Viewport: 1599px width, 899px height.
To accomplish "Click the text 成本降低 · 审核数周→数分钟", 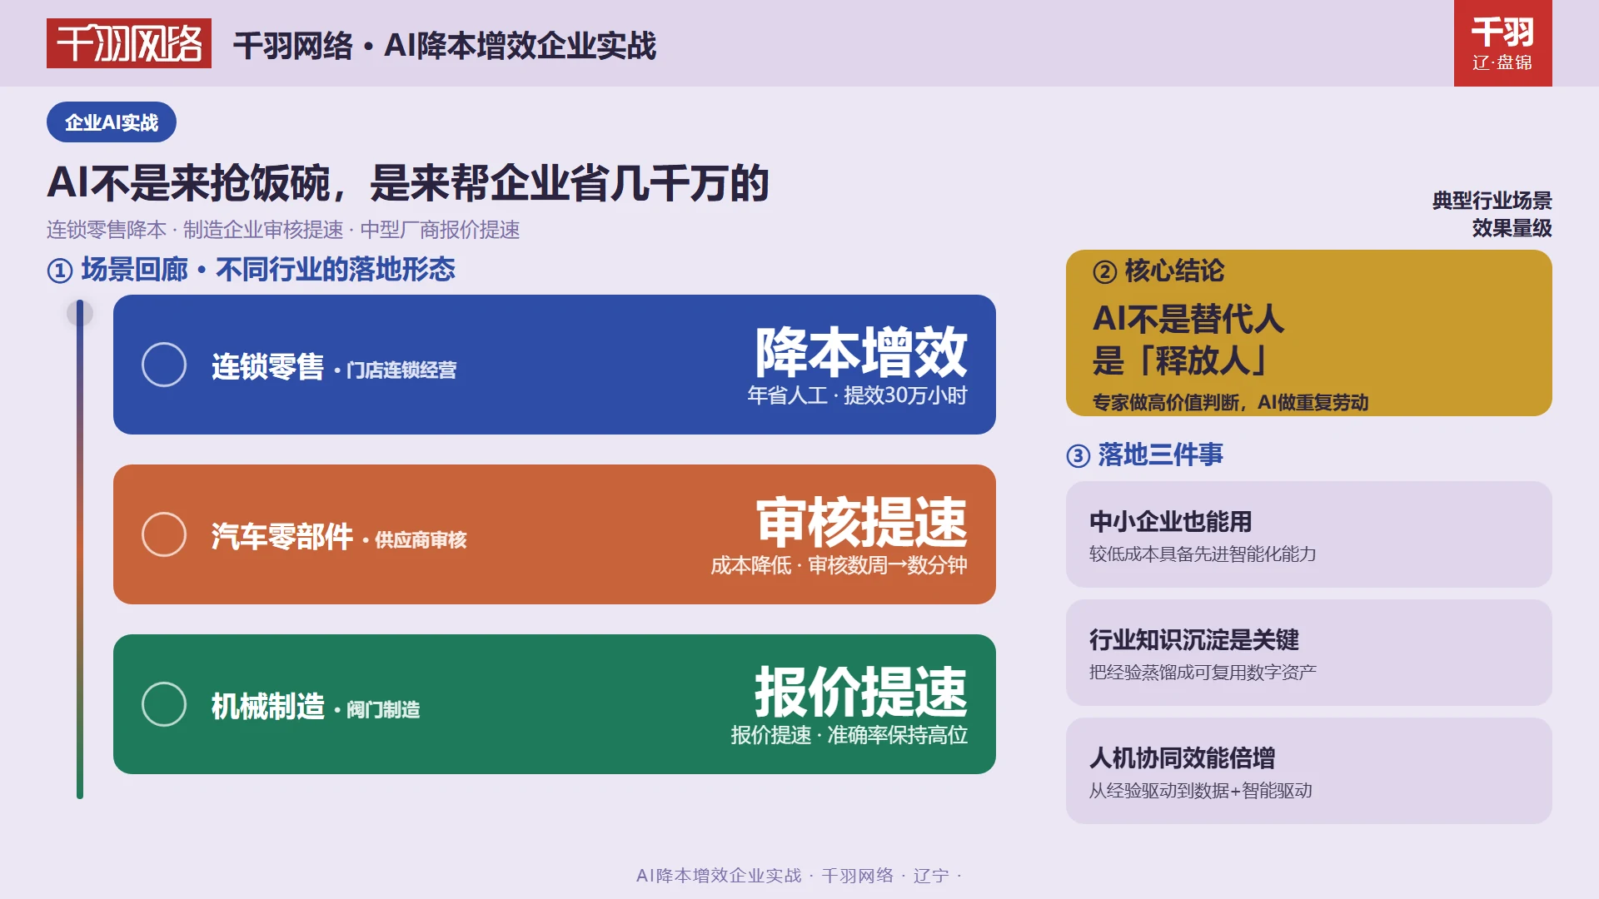I will coord(839,565).
